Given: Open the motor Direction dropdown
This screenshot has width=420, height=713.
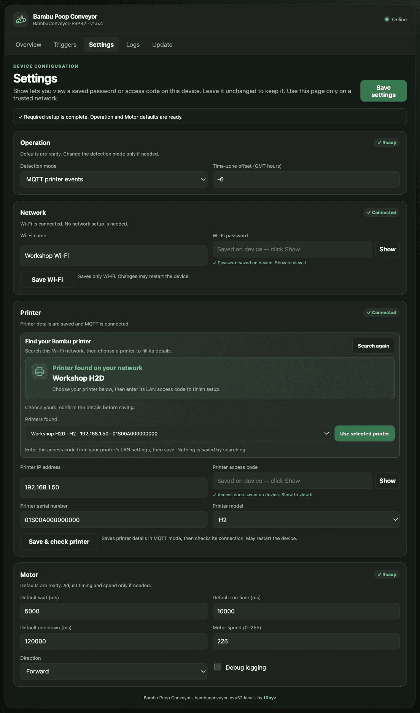Looking at the screenshot, I should click(114, 672).
